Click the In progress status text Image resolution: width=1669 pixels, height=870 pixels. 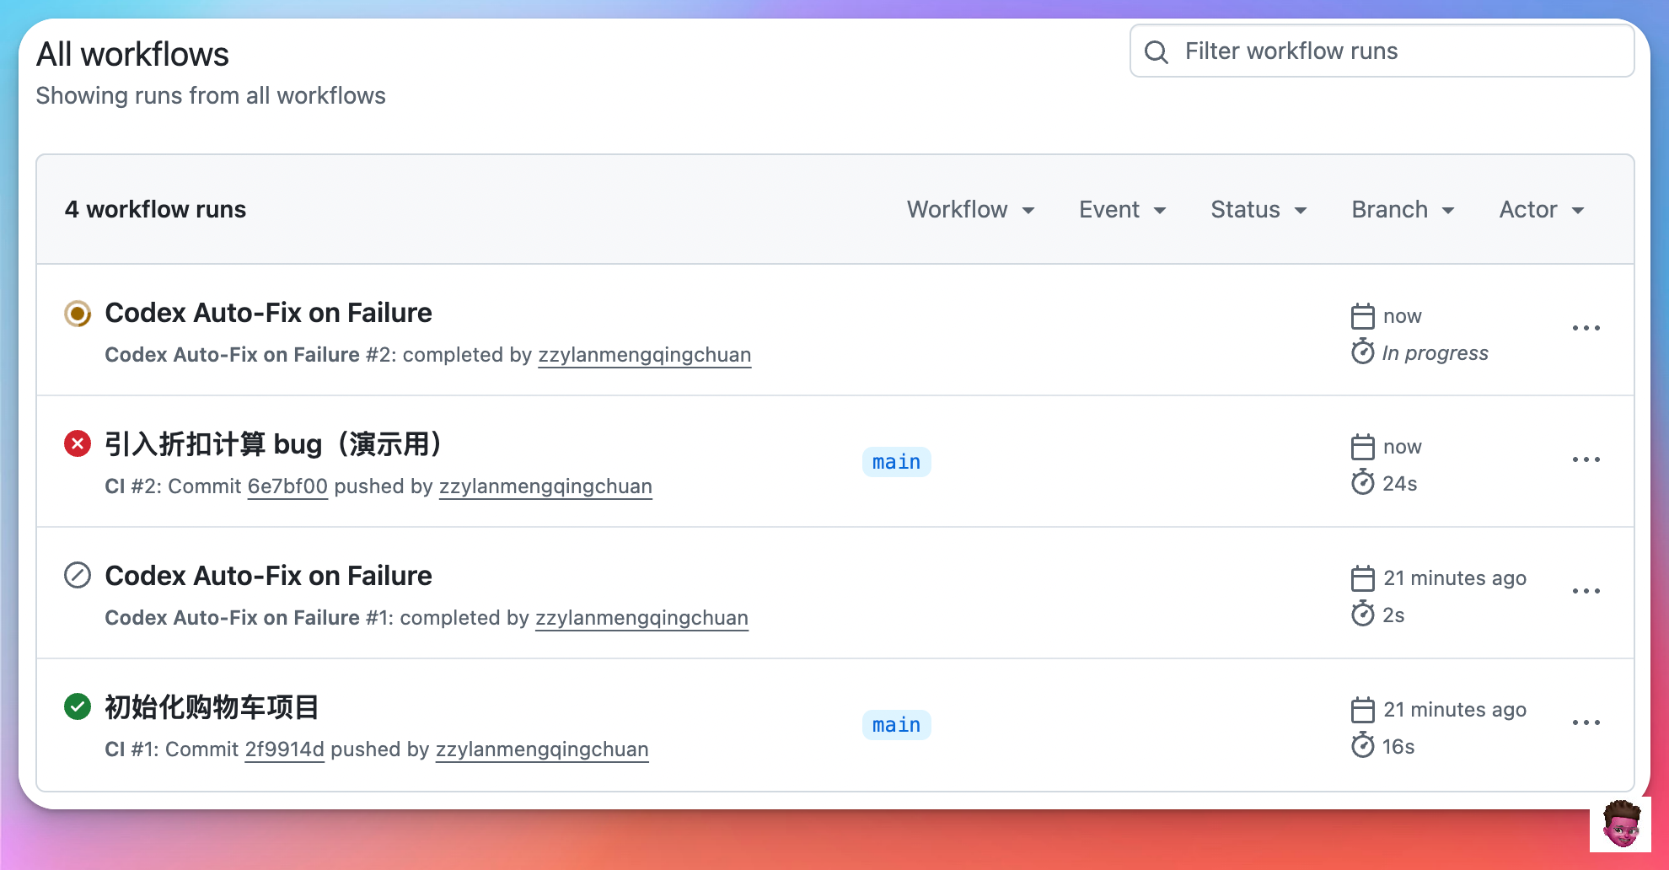coord(1435,353)
